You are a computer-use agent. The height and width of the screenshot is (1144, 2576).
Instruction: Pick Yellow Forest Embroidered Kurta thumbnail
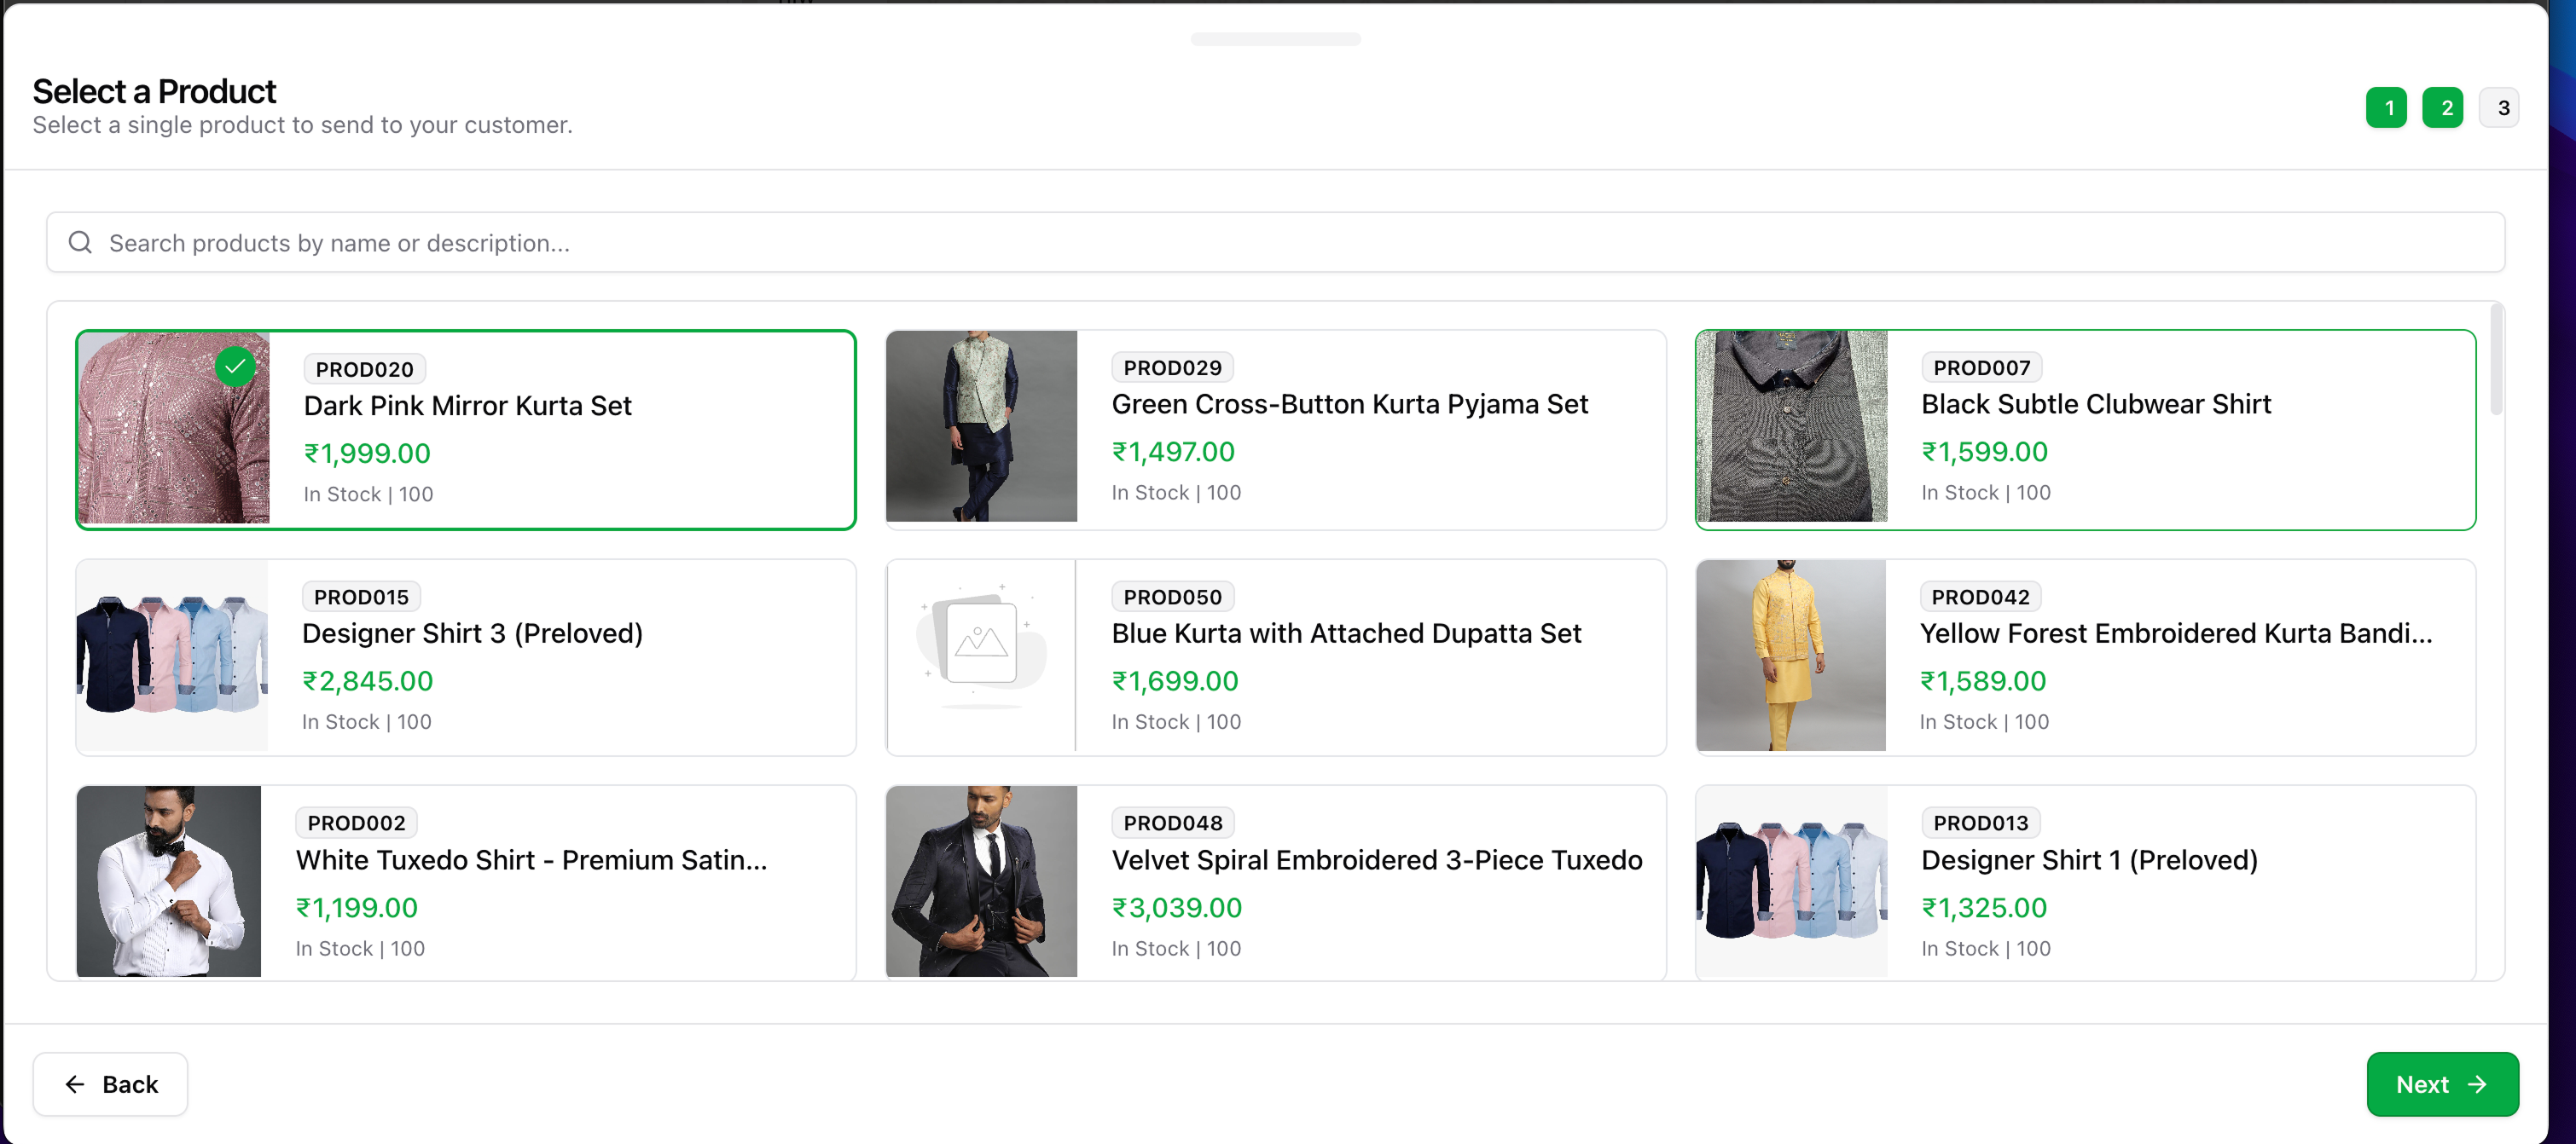tap(1791, 656)
